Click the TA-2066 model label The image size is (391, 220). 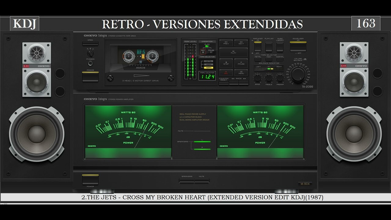pos(308,87)
